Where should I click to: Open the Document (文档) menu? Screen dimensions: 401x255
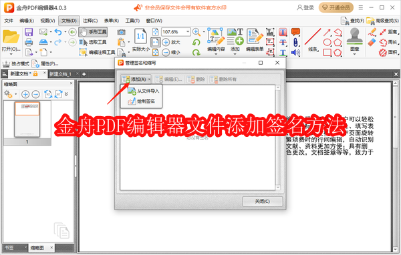point(69,21)
